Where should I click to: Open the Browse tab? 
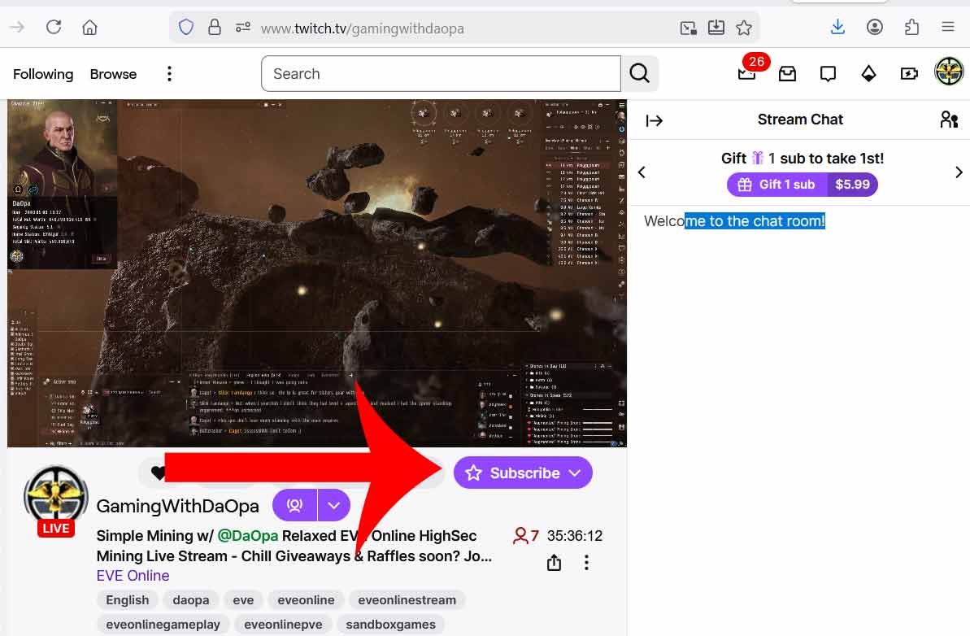[113, 74]
